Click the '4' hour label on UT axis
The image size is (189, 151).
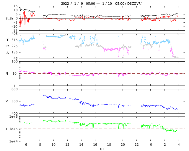pyautogui.click(x=178, y=145)
